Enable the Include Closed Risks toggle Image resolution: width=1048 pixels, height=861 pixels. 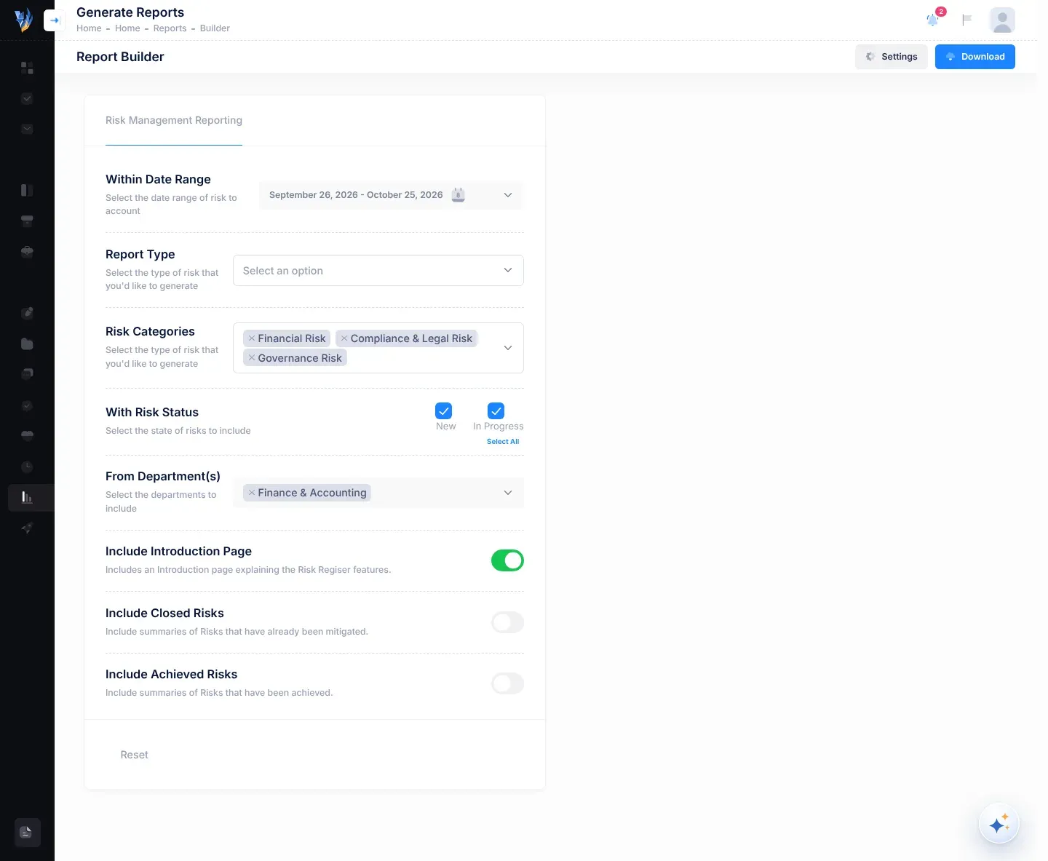[x=507, y=622]
